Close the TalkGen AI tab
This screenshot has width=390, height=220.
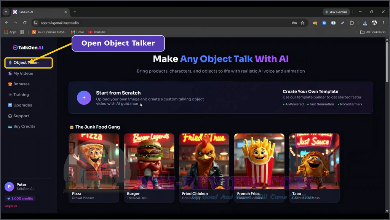pos(66,12)
